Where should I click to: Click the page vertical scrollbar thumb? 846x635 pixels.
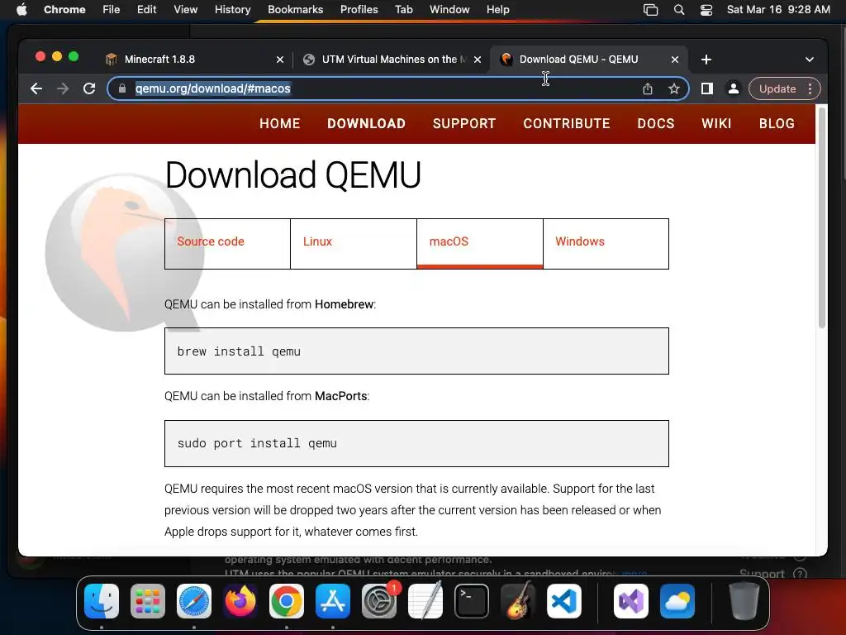pos(822,217)
